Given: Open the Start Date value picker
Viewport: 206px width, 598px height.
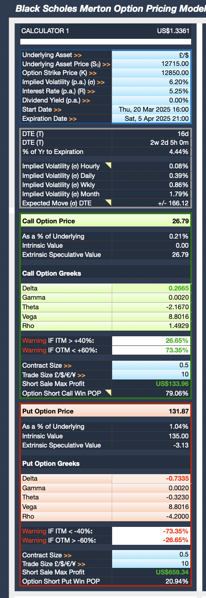Looking at the screenshot, I should pos(151,109).
